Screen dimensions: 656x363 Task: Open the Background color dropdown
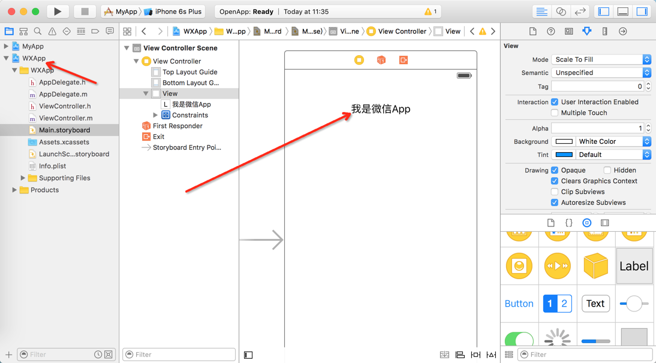(x=613, y=141)
